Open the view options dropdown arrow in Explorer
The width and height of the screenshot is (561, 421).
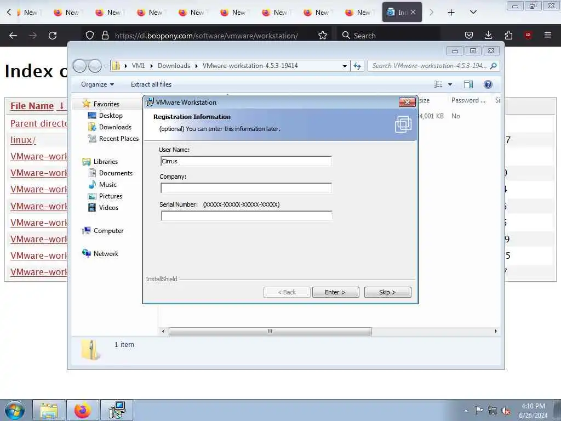click(450, 84)
